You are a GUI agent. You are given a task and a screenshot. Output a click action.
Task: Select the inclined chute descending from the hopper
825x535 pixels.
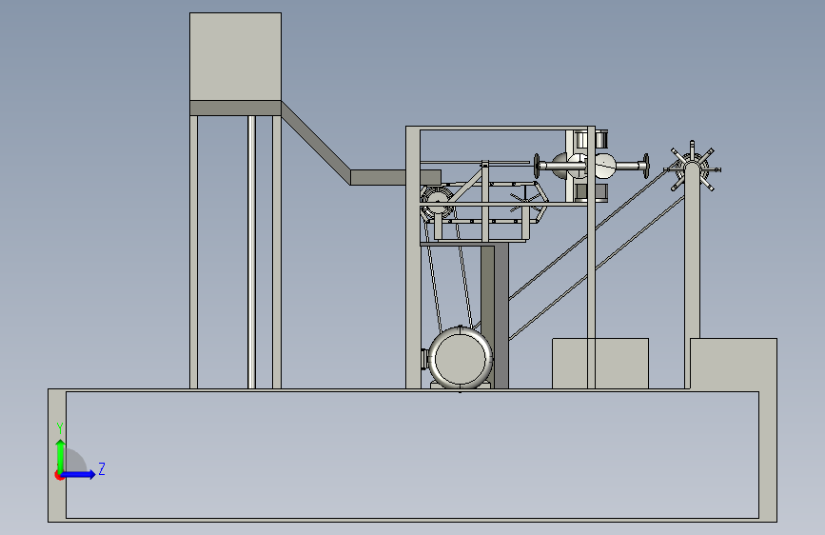[316, 143]
